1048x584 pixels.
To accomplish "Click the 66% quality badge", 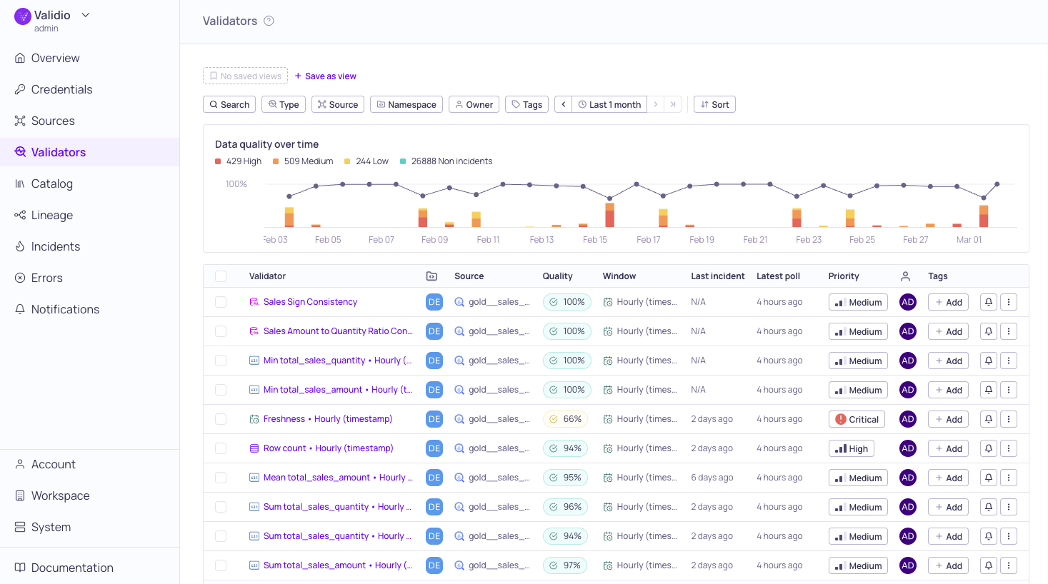I will [565, 419].
